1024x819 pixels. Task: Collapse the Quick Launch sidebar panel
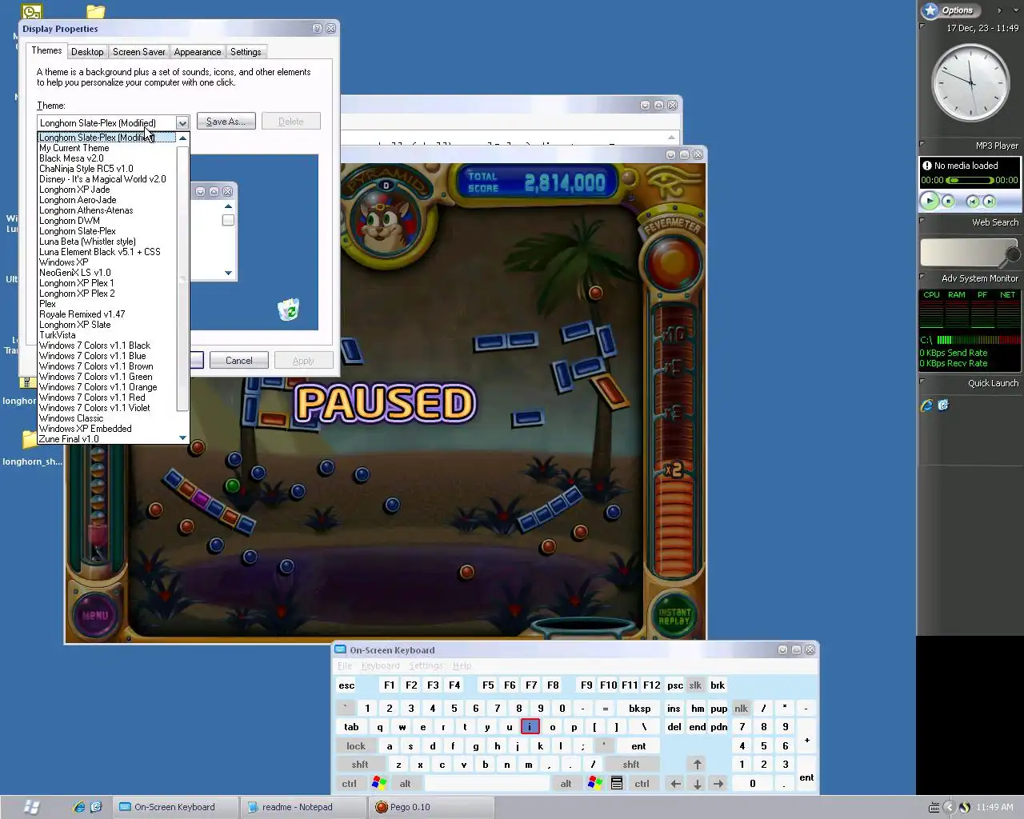[x=922, y=381]
